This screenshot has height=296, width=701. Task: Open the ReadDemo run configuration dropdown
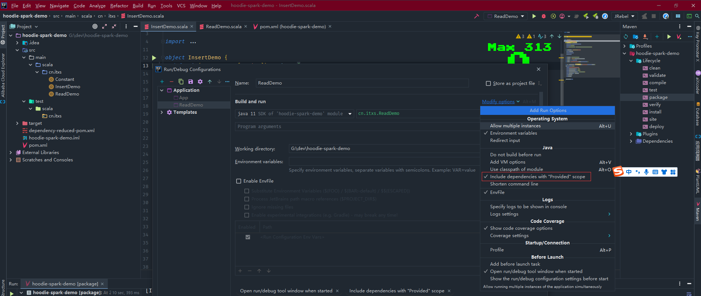(x=506, y=16)
